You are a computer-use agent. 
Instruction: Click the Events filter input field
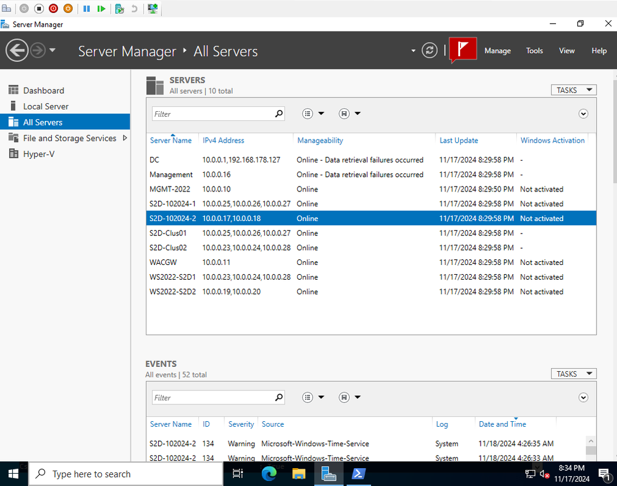[x=212, y=398]
